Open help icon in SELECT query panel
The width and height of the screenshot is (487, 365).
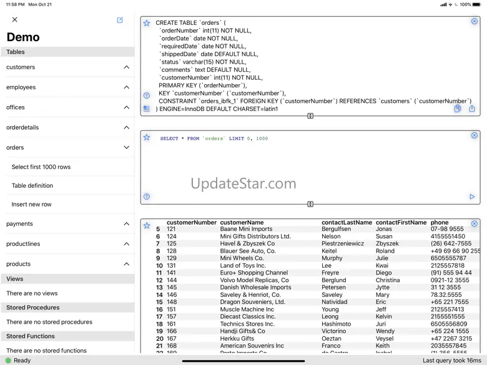click(147, 197)
